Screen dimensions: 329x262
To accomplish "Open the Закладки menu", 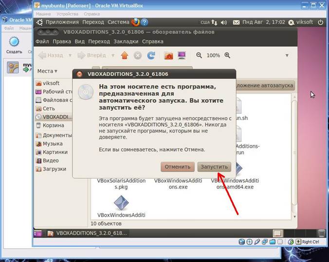I will (126, 41).
